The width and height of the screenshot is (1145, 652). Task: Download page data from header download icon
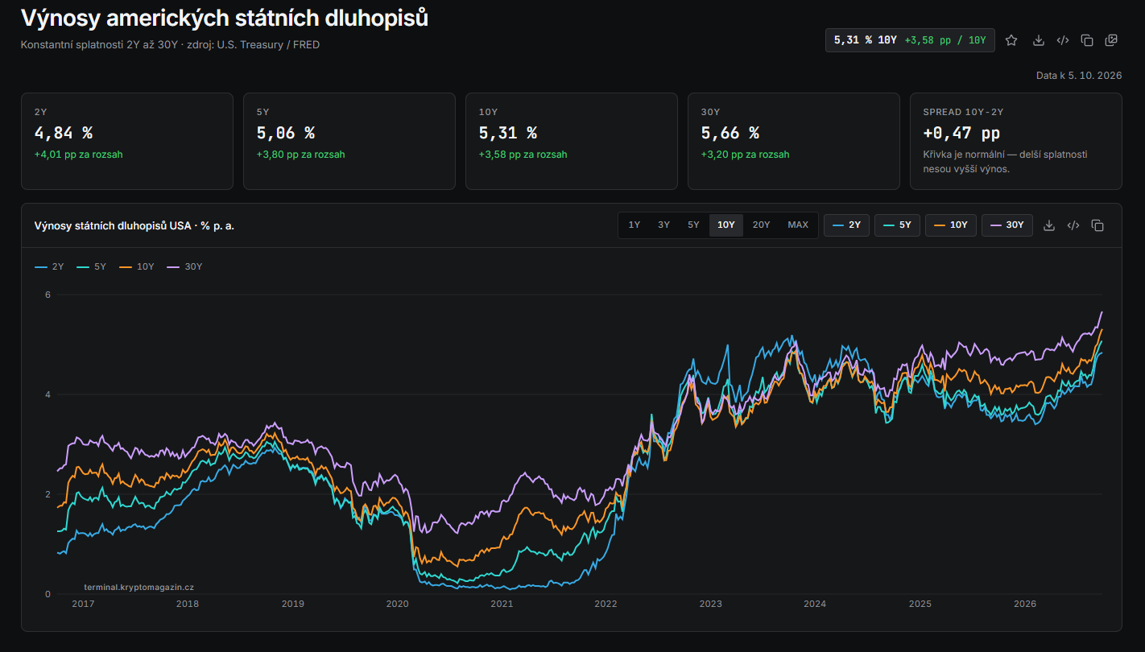pos(1039,40)
